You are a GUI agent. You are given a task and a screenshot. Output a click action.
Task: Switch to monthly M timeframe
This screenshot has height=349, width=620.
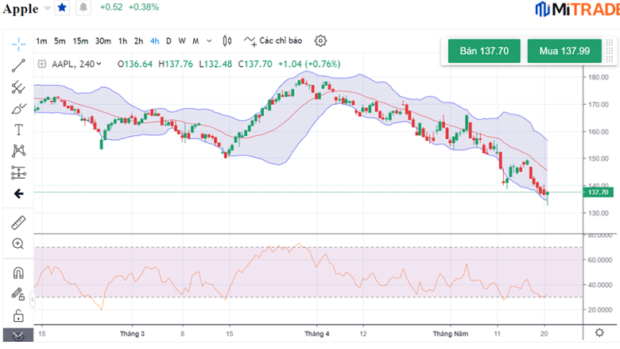196,41
